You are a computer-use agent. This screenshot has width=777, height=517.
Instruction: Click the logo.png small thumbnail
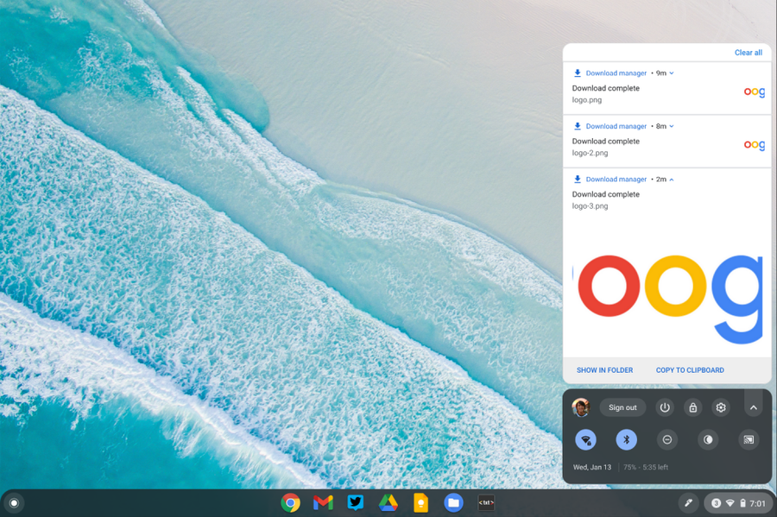[x=755, y=92]
